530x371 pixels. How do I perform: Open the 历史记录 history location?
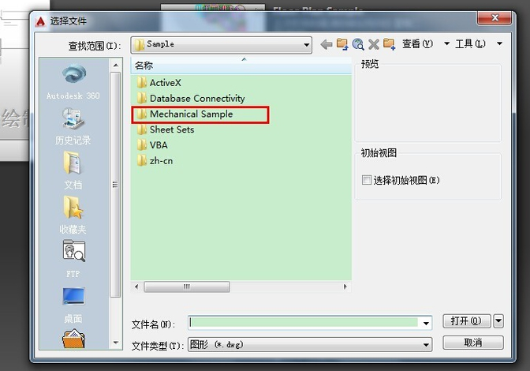point(73,126)
